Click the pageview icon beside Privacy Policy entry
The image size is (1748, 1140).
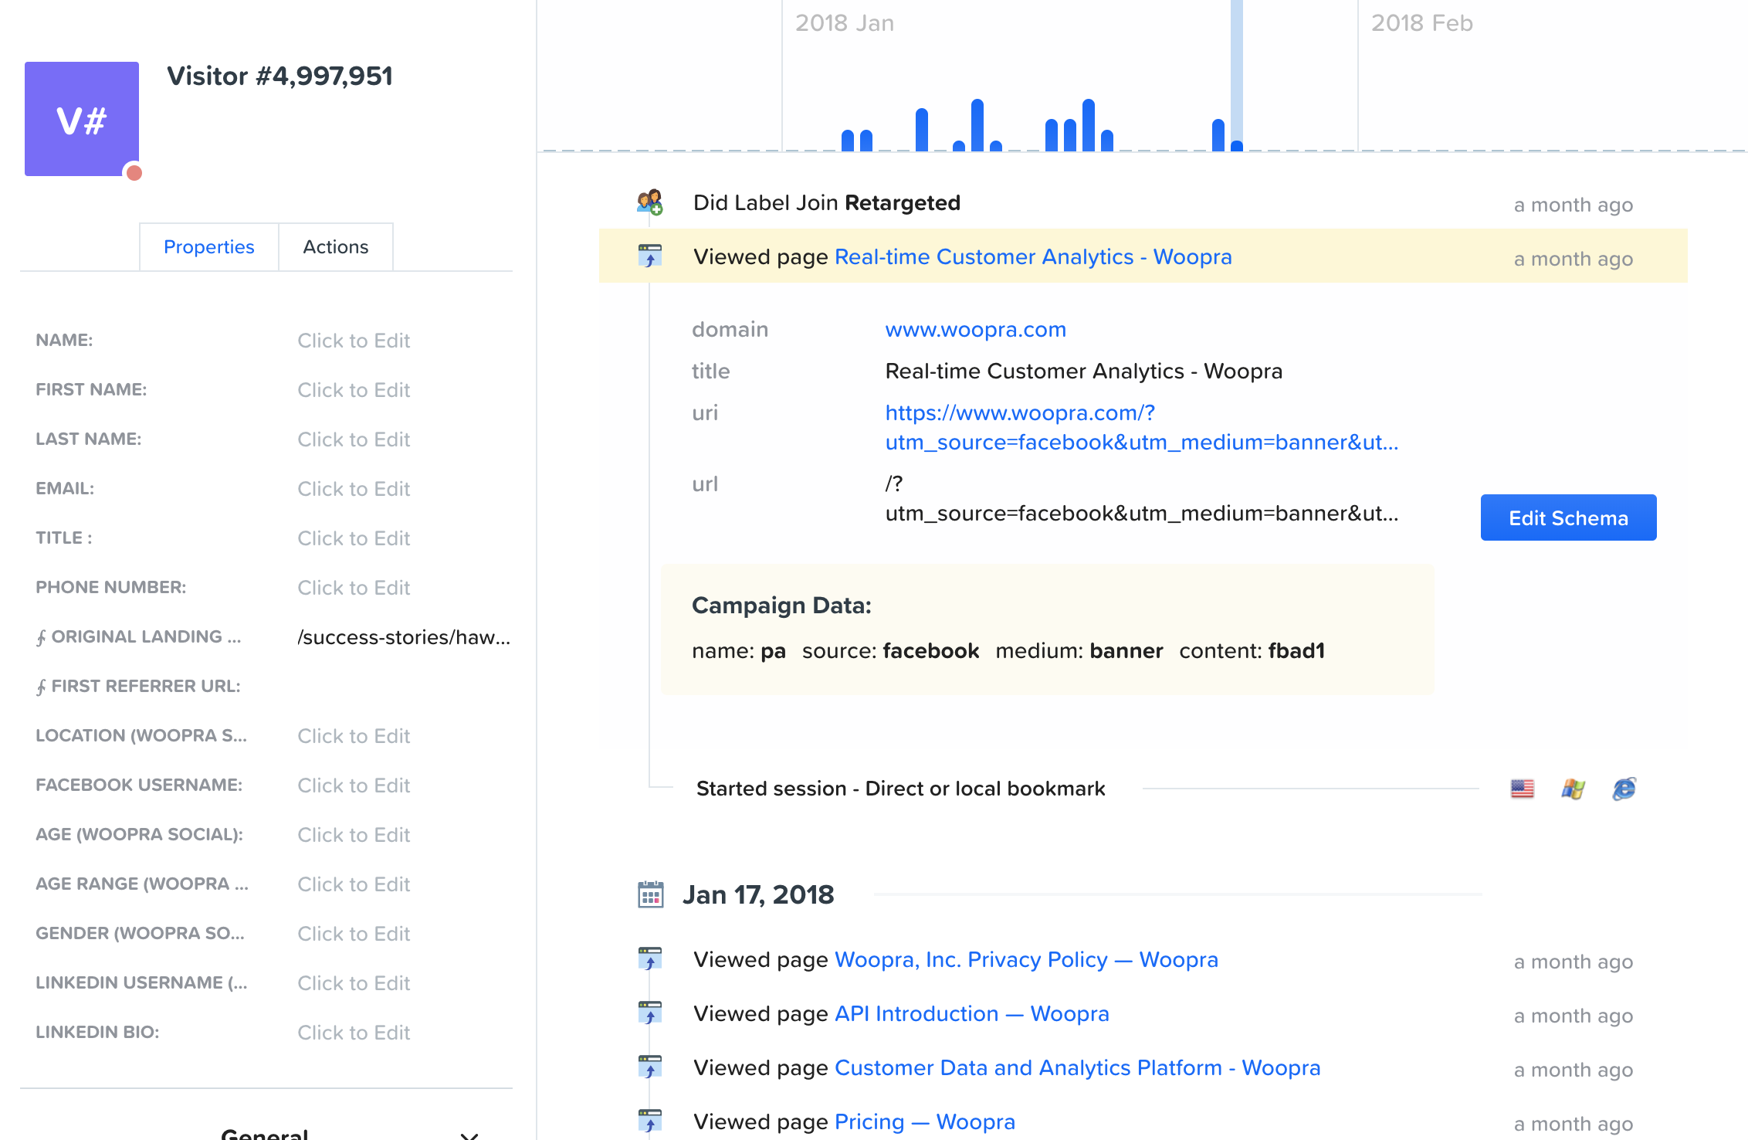(649, 959)
